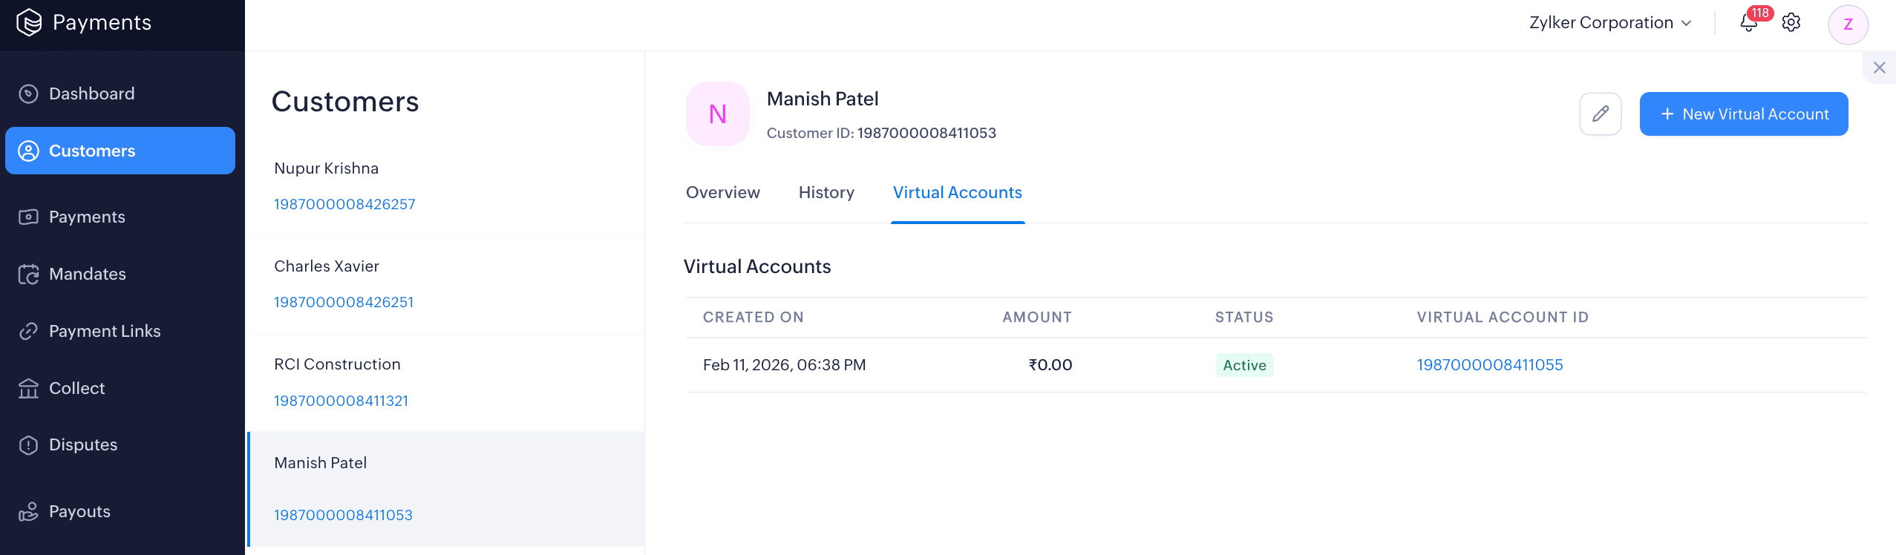Screen dimensions: 1896x555
Task: Open the settings gear icon
Action: [x=1791, y=23]
